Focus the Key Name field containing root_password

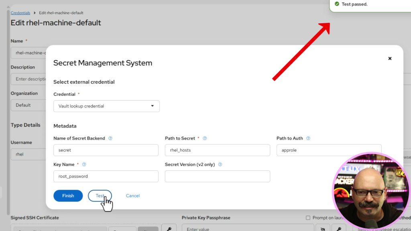point(106,176)
